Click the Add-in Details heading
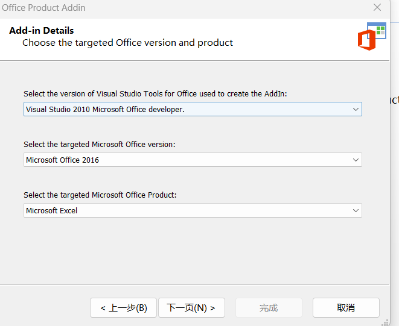The width and height of the screenshot is (399, 326). (42, 31)
